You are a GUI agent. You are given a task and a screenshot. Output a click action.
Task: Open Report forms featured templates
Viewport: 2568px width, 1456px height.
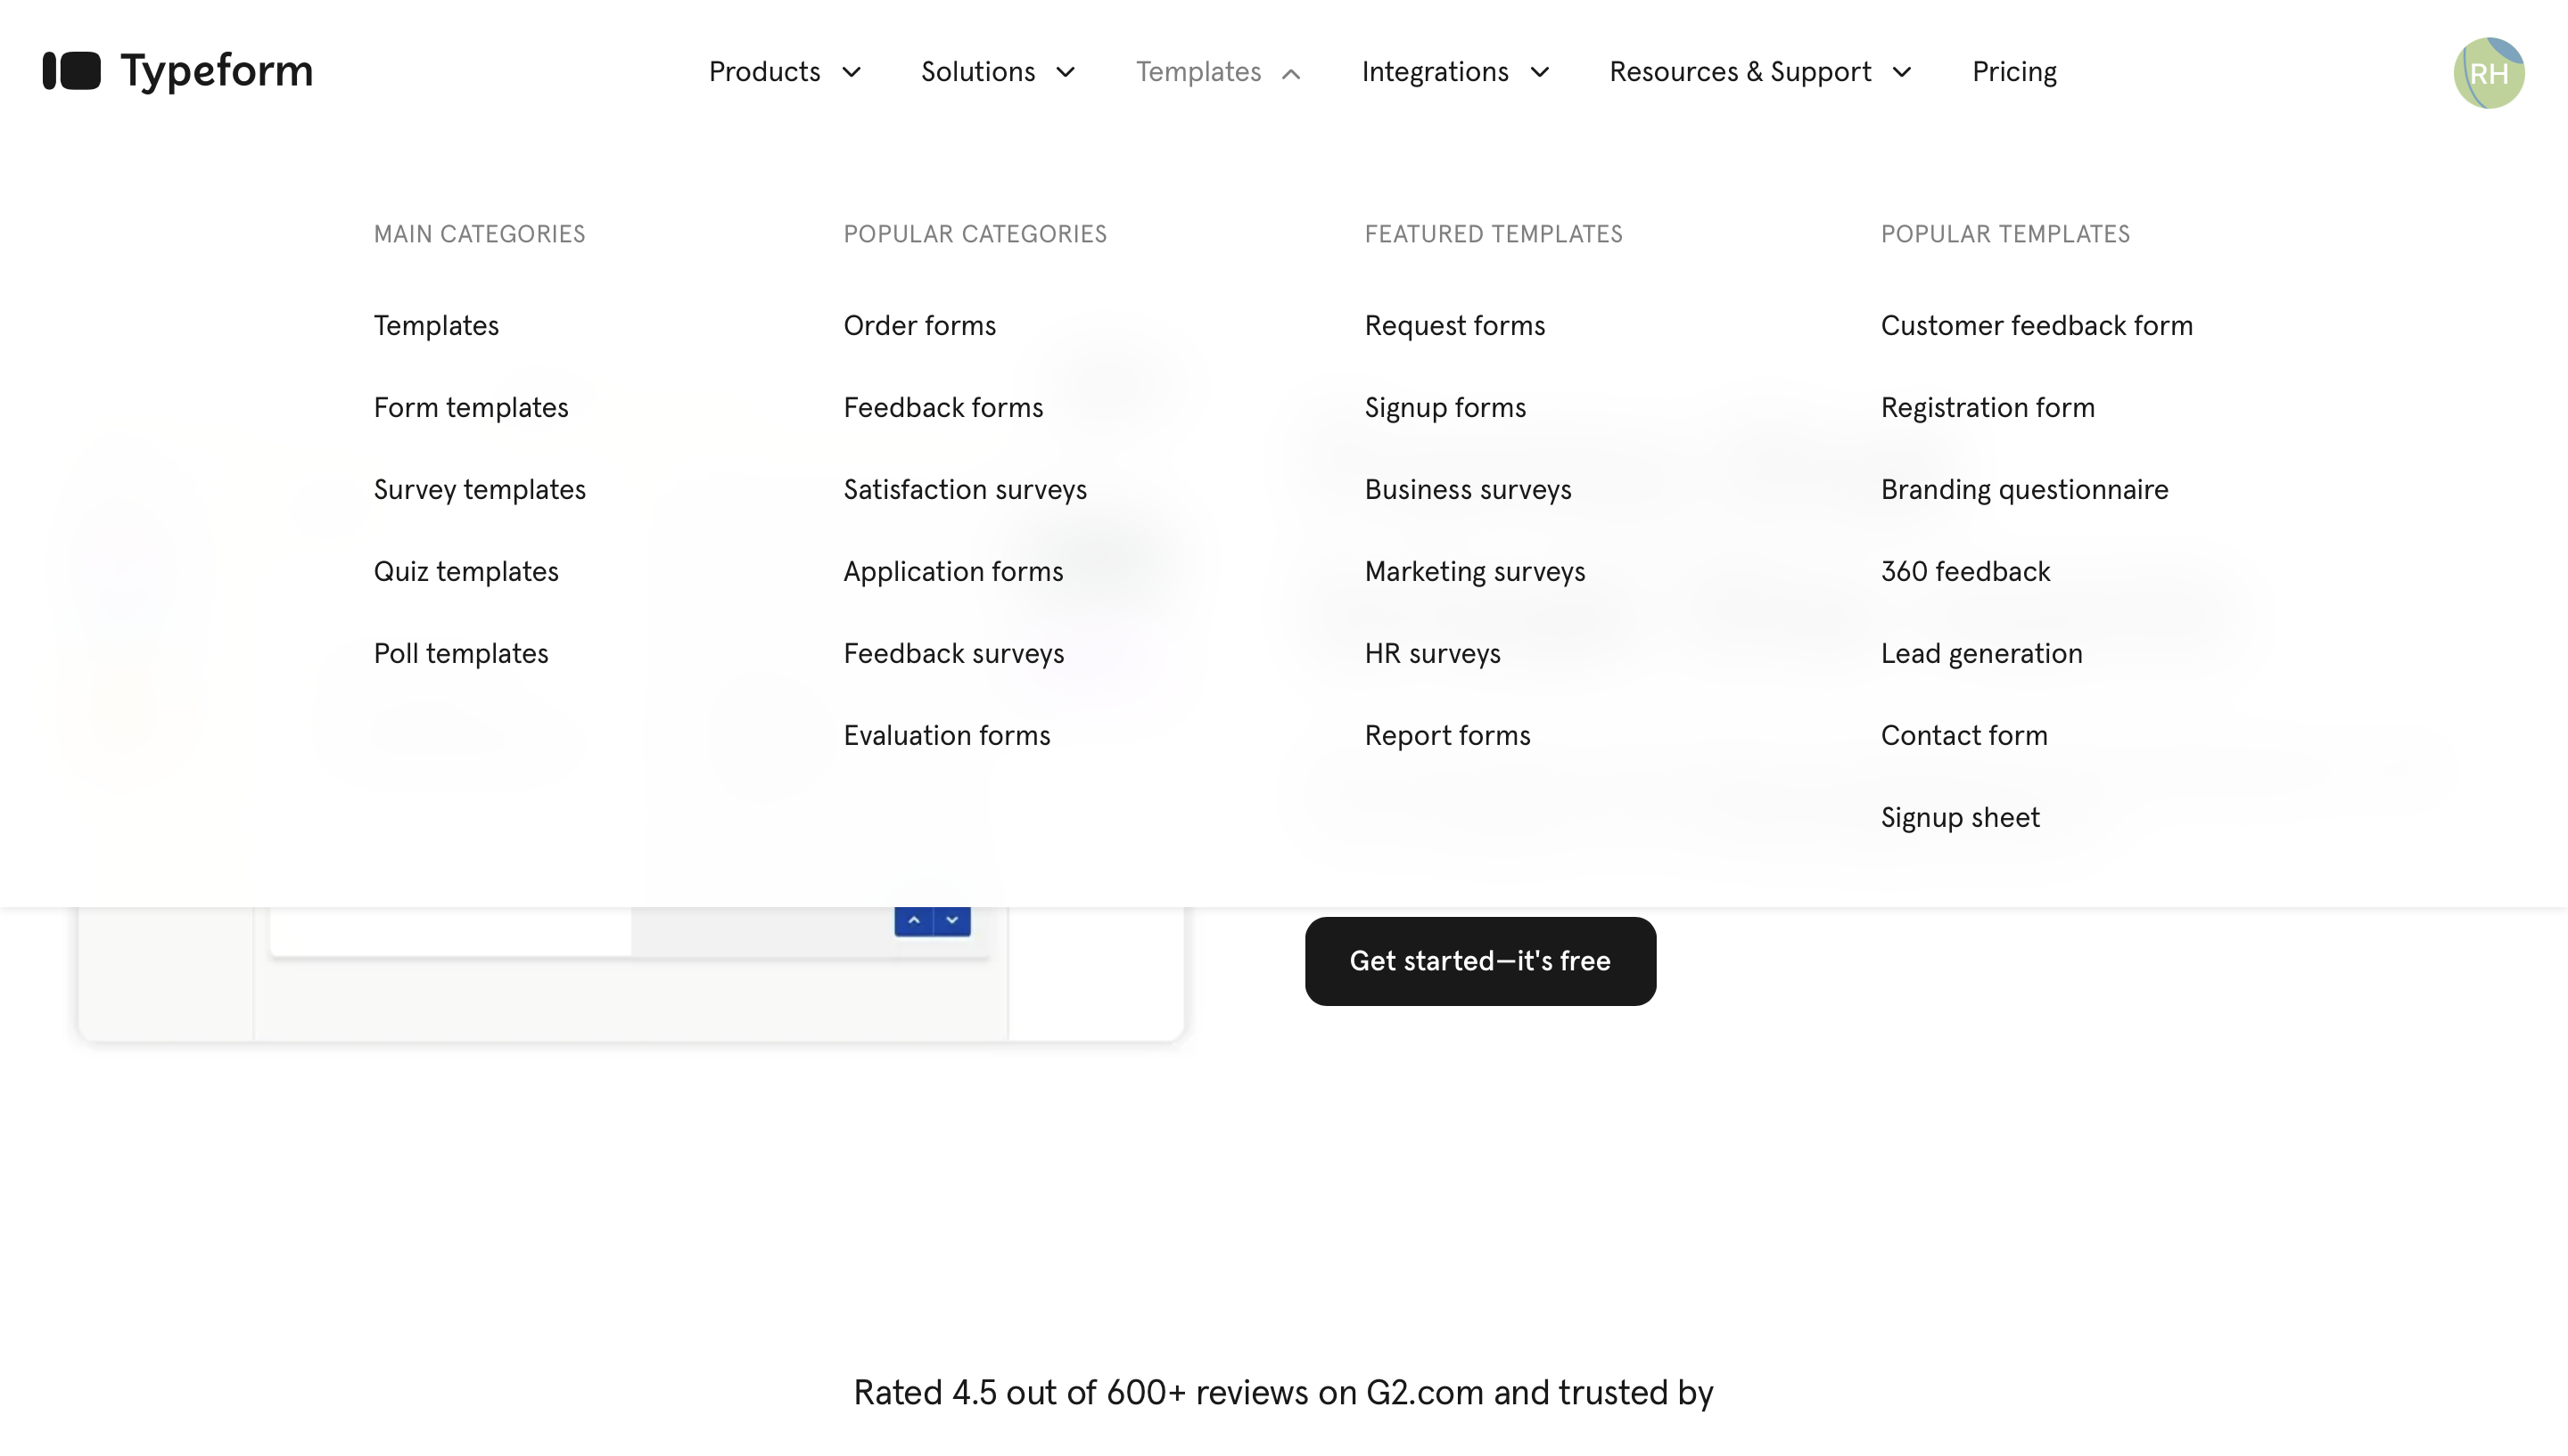[x=1447, y=736]
